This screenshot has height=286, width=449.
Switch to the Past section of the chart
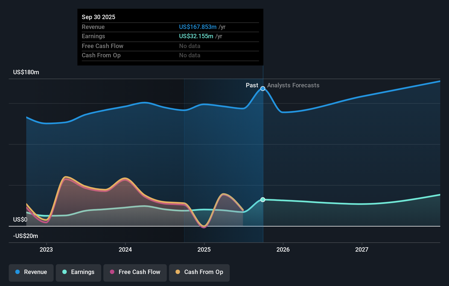coord(252,85)
